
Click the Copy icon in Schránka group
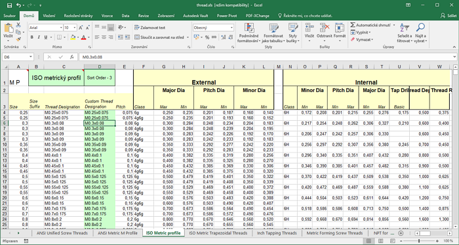pos(18,32)
